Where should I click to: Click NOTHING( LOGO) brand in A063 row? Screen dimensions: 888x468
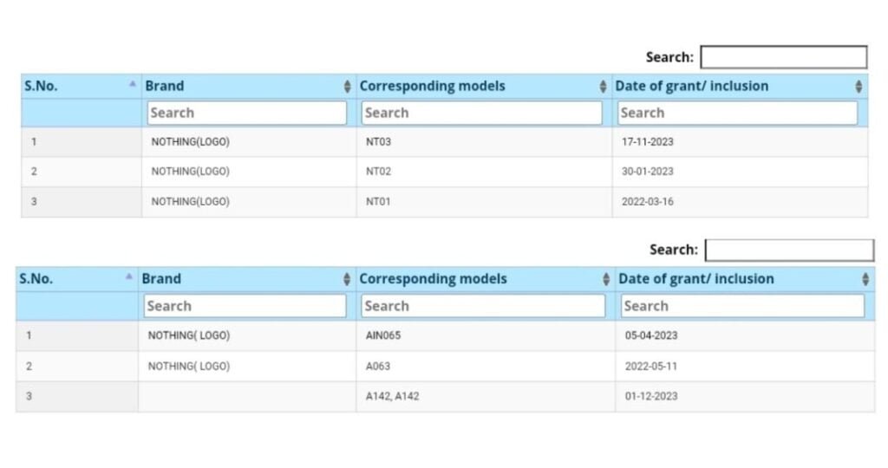(189, 366)
